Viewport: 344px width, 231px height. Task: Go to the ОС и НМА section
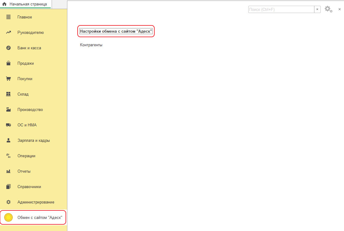click(27, 125)
